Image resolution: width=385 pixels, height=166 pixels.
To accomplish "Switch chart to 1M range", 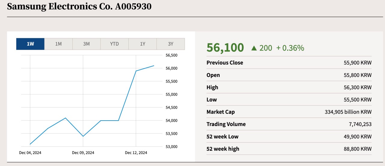I will click(x=58, y=44).
